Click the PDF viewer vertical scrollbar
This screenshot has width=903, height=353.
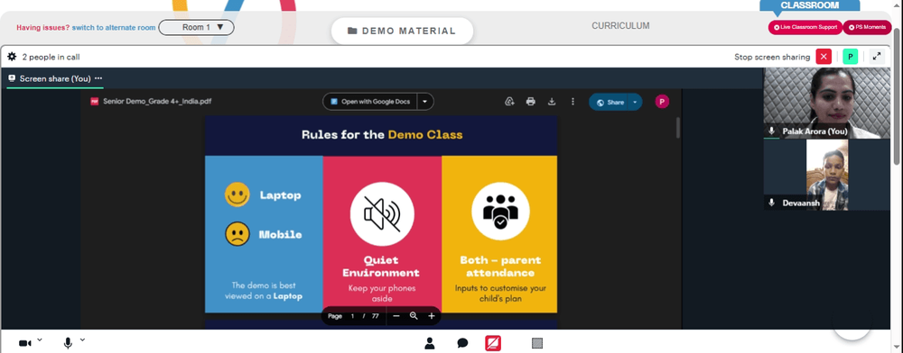tap(678, 128)
